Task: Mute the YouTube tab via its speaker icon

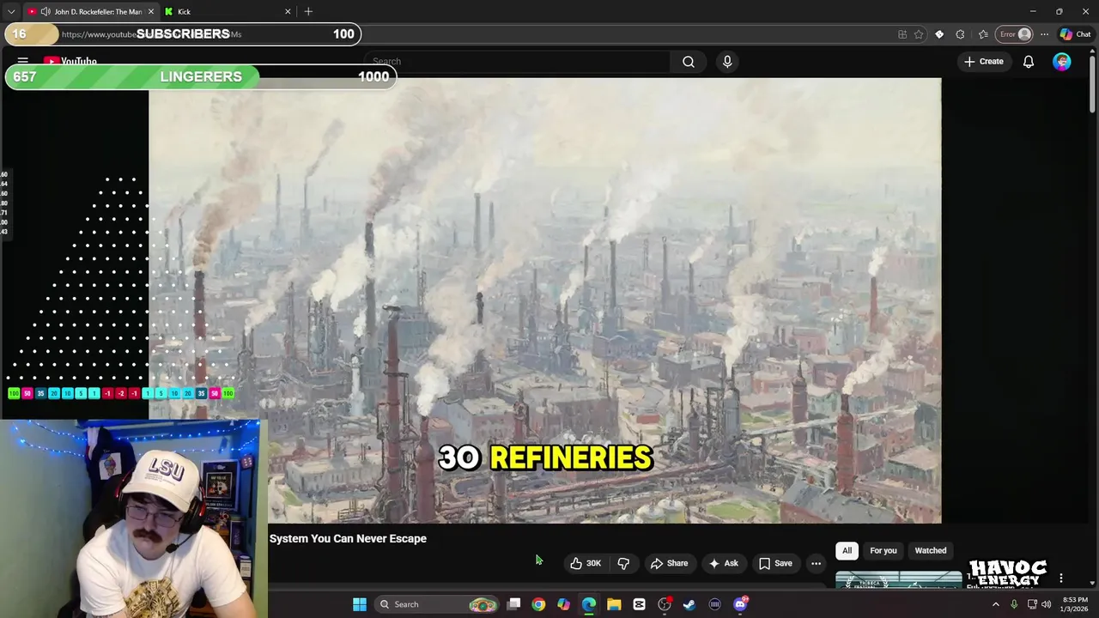Action: point(45,12)
